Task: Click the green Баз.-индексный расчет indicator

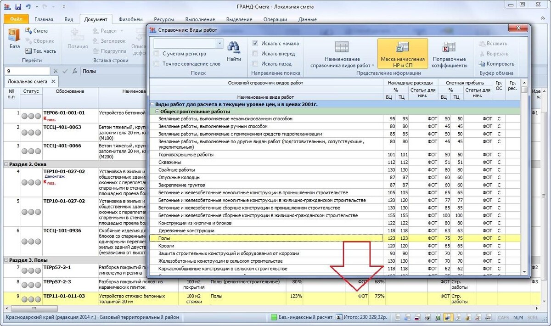Action: pyautogui.click(x=274, y=317)
